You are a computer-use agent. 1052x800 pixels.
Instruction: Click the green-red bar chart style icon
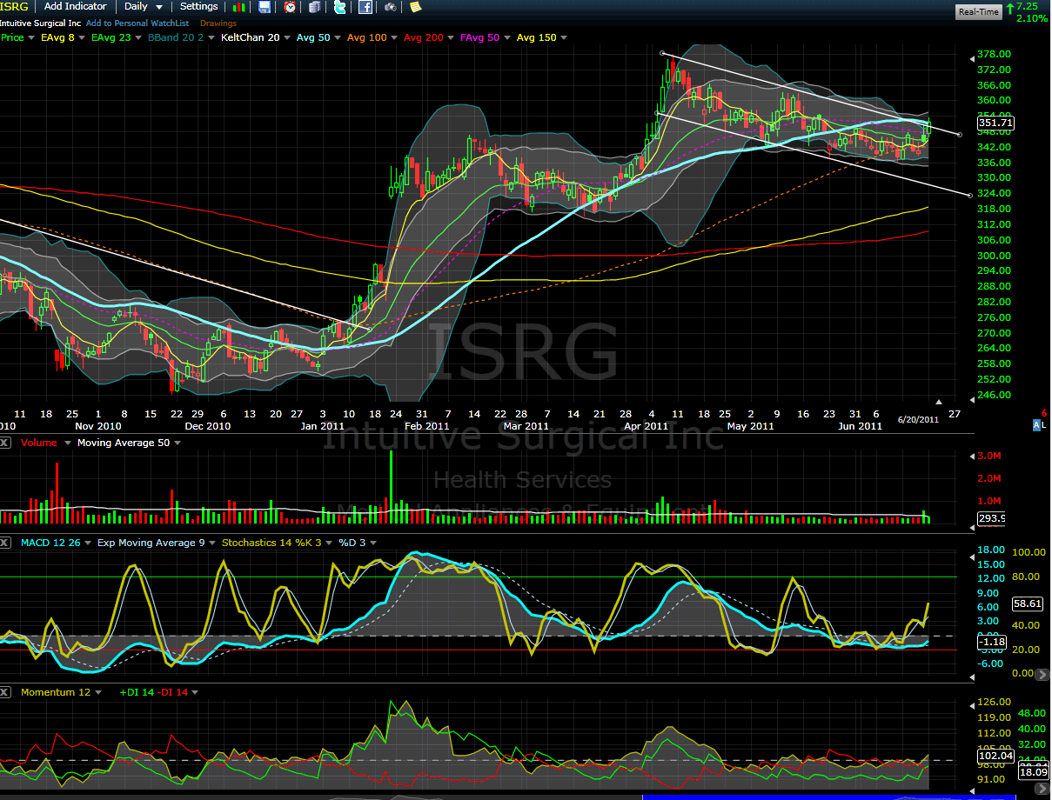click(238, 7)
